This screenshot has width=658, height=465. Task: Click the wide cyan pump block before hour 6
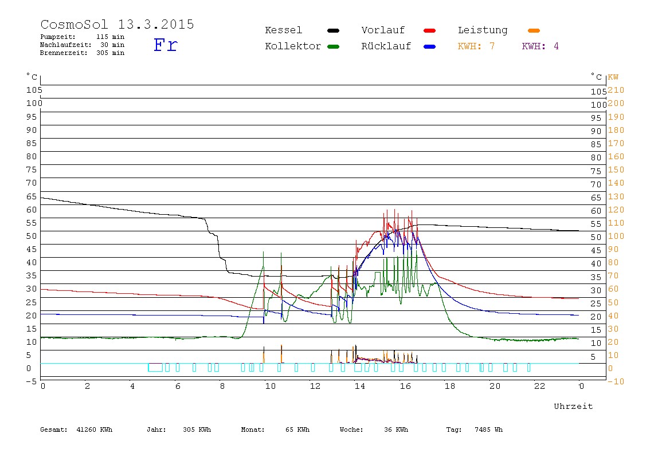point(155,367)
